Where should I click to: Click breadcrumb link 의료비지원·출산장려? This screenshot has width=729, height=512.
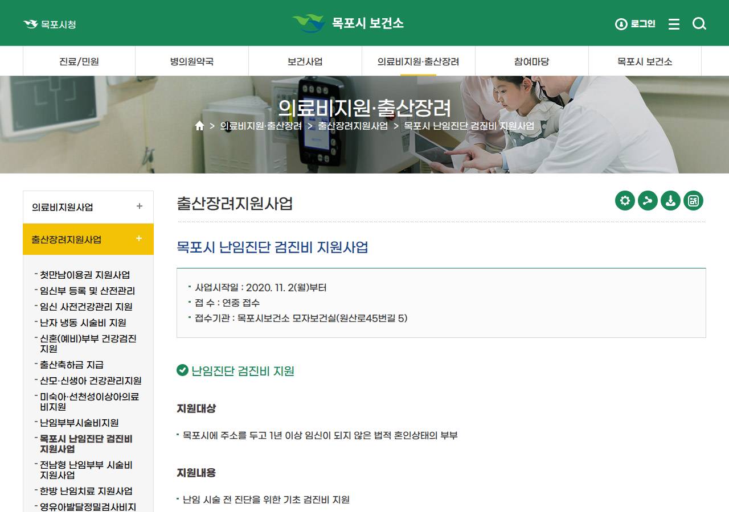point(261,126)
